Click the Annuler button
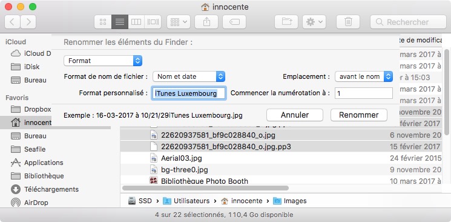The height and width of the screenshot is (222, 451). tap(295, 115)
